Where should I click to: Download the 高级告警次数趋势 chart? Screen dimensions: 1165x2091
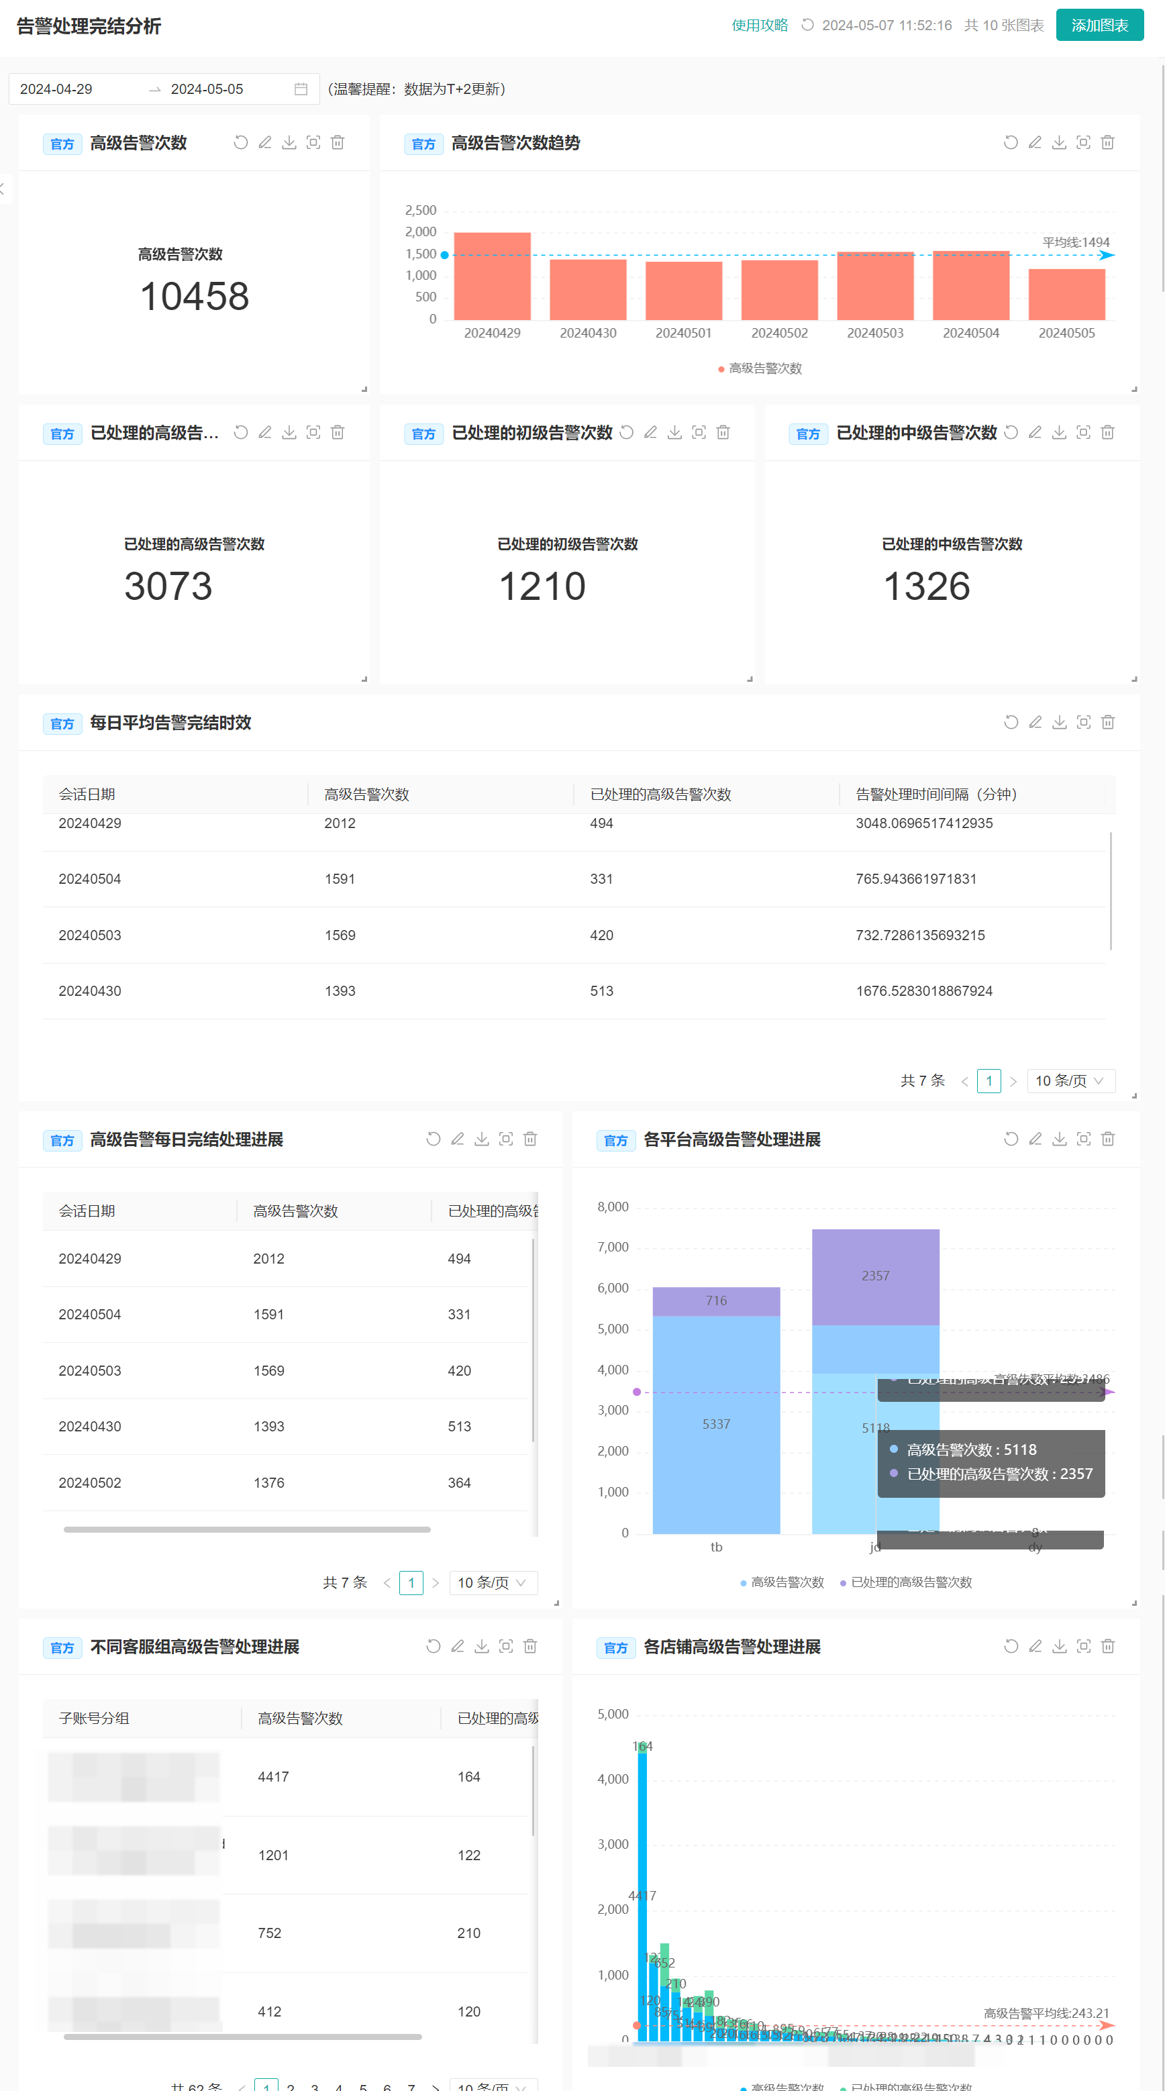(1060, 143)
